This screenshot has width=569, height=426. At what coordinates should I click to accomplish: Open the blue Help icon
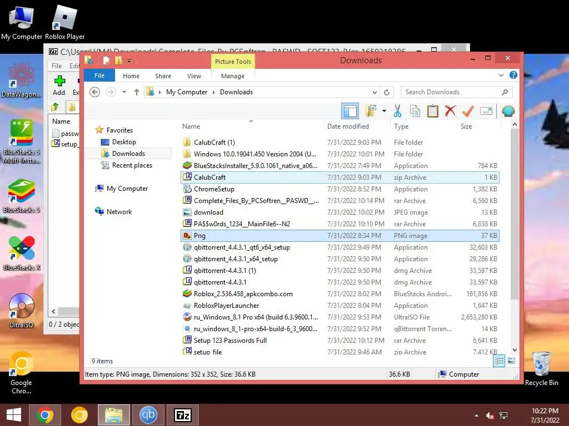[x=513, y=75]
